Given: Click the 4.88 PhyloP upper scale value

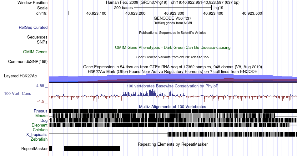Looking at the screenshot, I should [40, 86].
